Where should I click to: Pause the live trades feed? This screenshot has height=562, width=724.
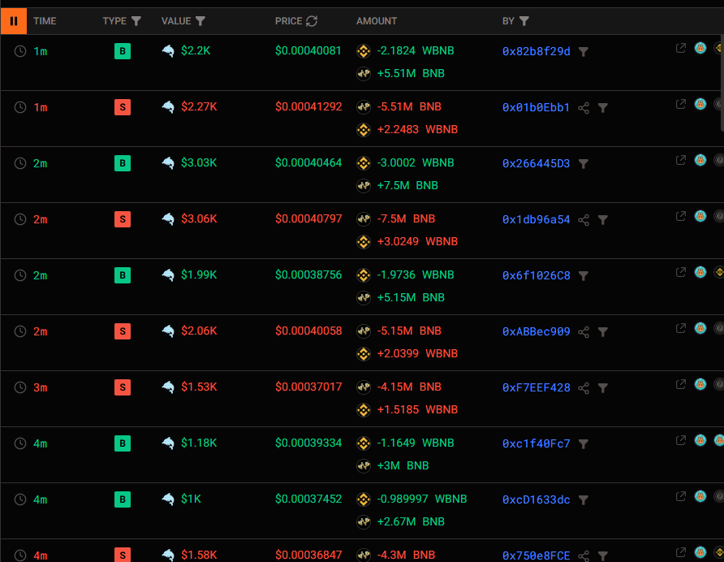[14, 21]
